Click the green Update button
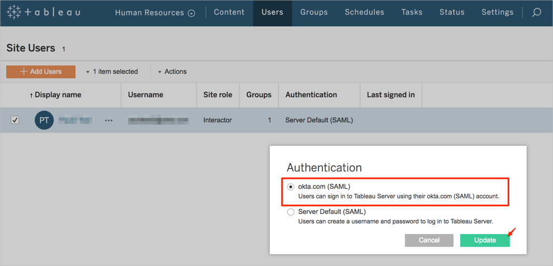The image size is (553, 266). tap(485, 240)
